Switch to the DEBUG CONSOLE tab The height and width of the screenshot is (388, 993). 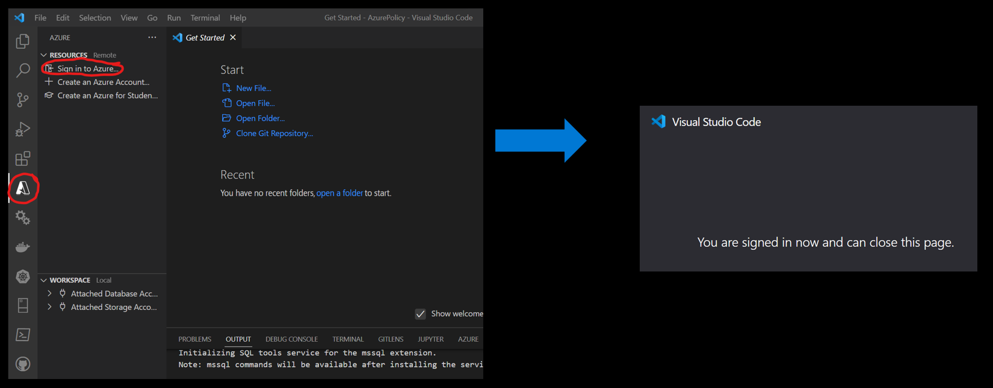(x=291, y=339)
